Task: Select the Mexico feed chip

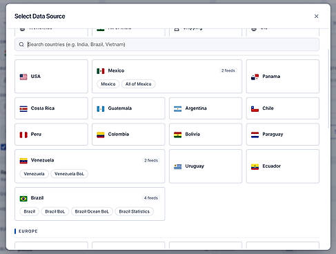Action: pos(108,84)
